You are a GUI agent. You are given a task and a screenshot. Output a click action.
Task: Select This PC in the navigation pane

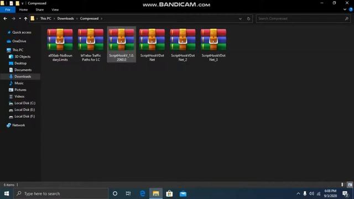point(18,50)
